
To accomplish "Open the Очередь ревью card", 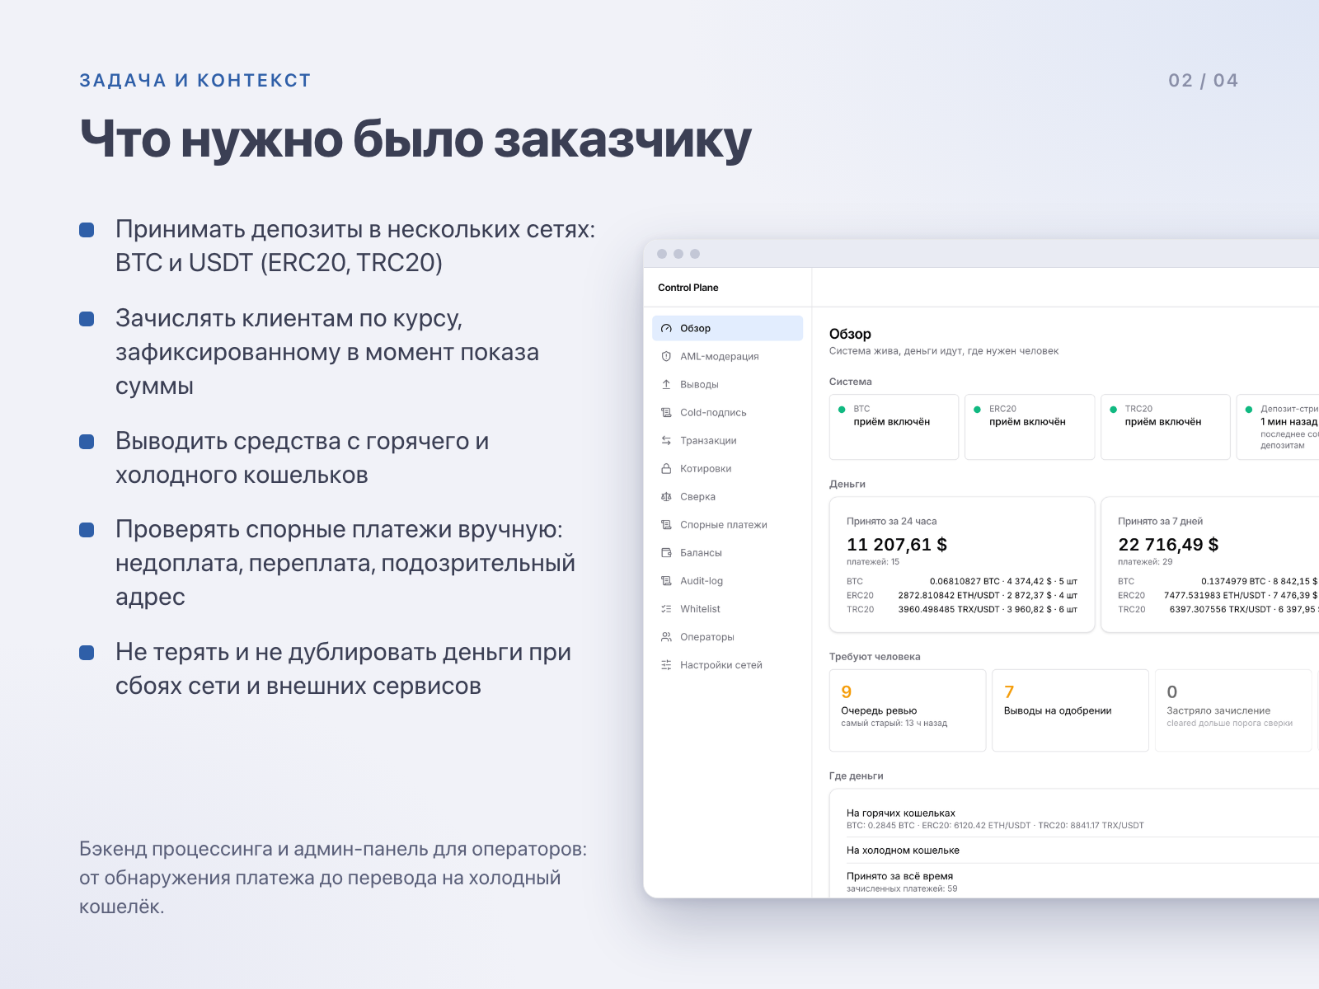I will click(907, 710).
